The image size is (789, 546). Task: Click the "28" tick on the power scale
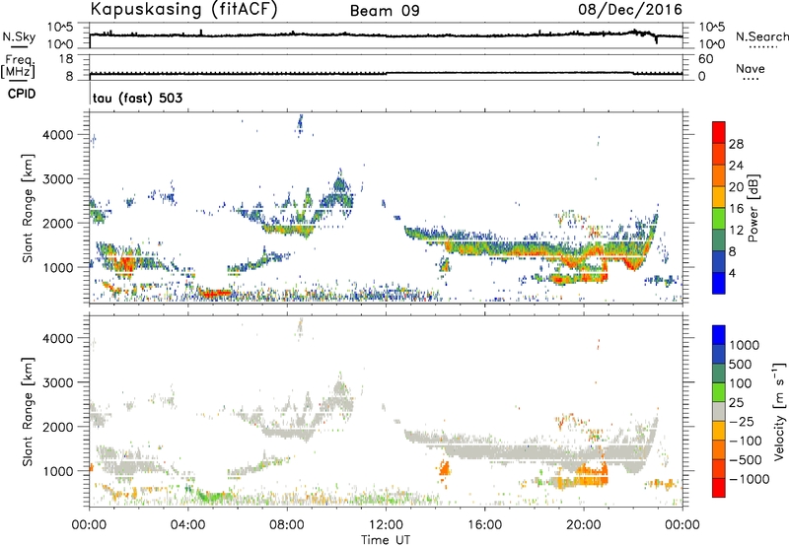[736, 144]
